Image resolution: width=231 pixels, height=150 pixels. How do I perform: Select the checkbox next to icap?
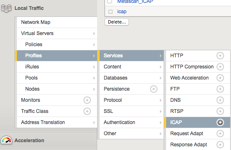pyautogui.click(x=110, y=12)
